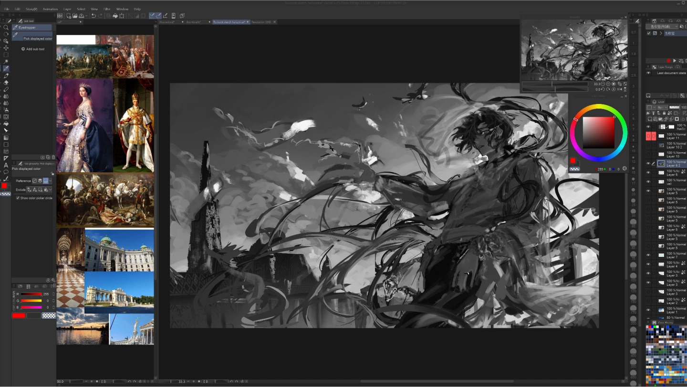
Task: Select the Eraser tool
Action: [x=6, y=82]
